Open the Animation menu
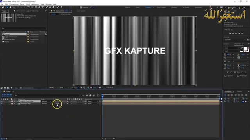 35,4
